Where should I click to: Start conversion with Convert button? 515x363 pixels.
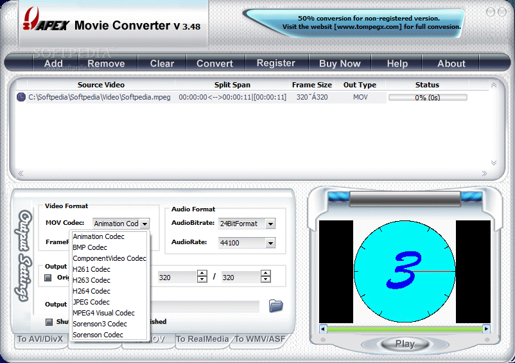click(x=215, y=64)
